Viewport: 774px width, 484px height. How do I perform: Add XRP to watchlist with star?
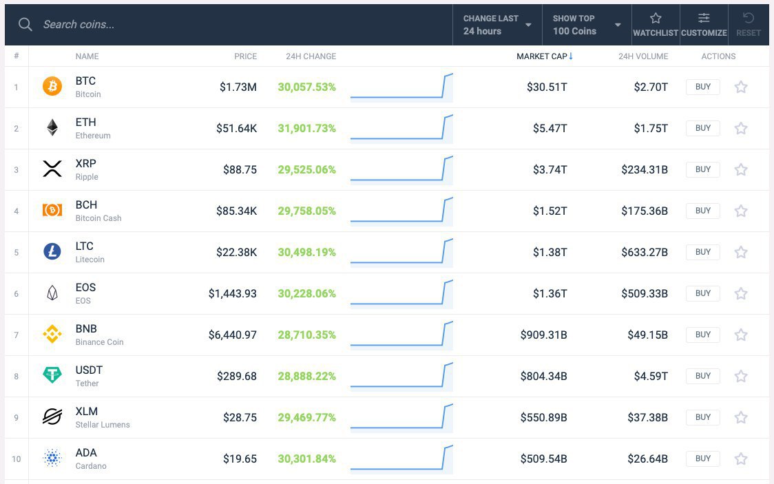click(741, 170)
